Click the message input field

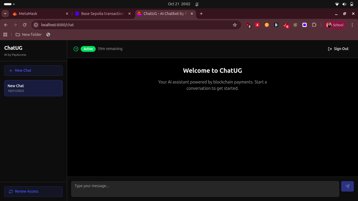[205, 189]
